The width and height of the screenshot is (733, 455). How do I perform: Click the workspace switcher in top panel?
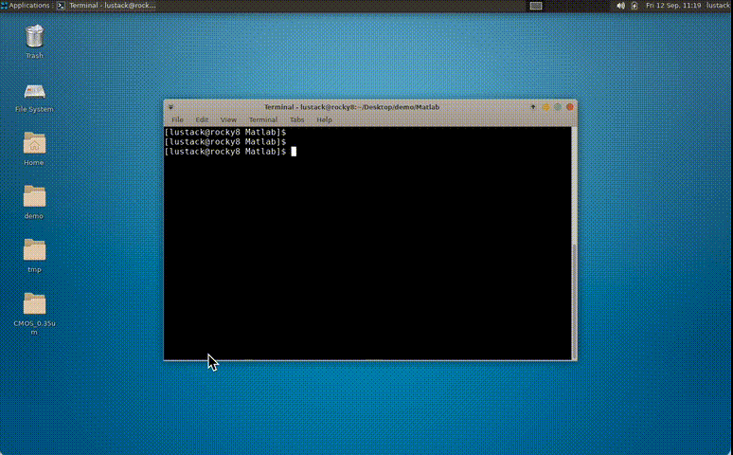[536, 6]
